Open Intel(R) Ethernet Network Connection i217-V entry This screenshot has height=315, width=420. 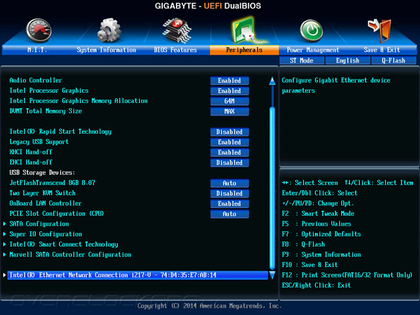(x=137, y=275)
